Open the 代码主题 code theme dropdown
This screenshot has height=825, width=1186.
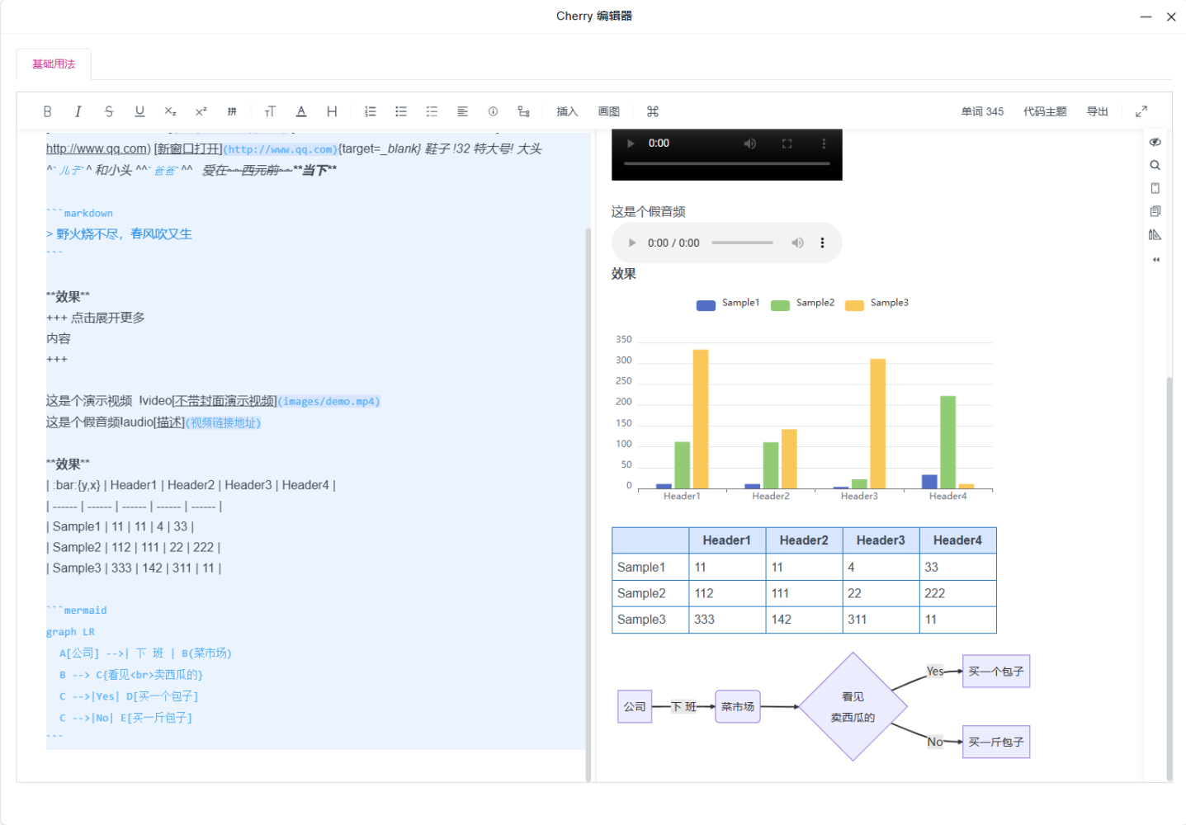point(1045,111)
